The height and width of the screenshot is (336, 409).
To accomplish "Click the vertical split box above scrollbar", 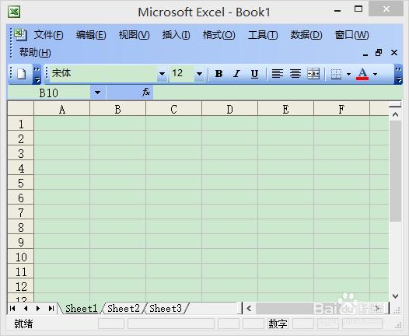I will click(x=395, y=105).
